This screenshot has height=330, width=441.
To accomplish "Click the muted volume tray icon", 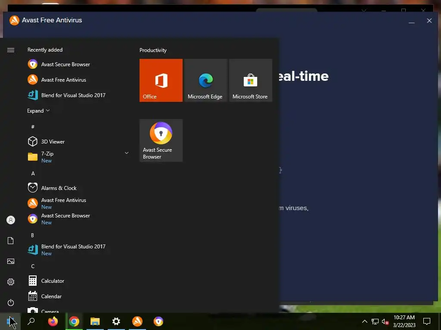I will pyautogui.click(x=385, y=321).
